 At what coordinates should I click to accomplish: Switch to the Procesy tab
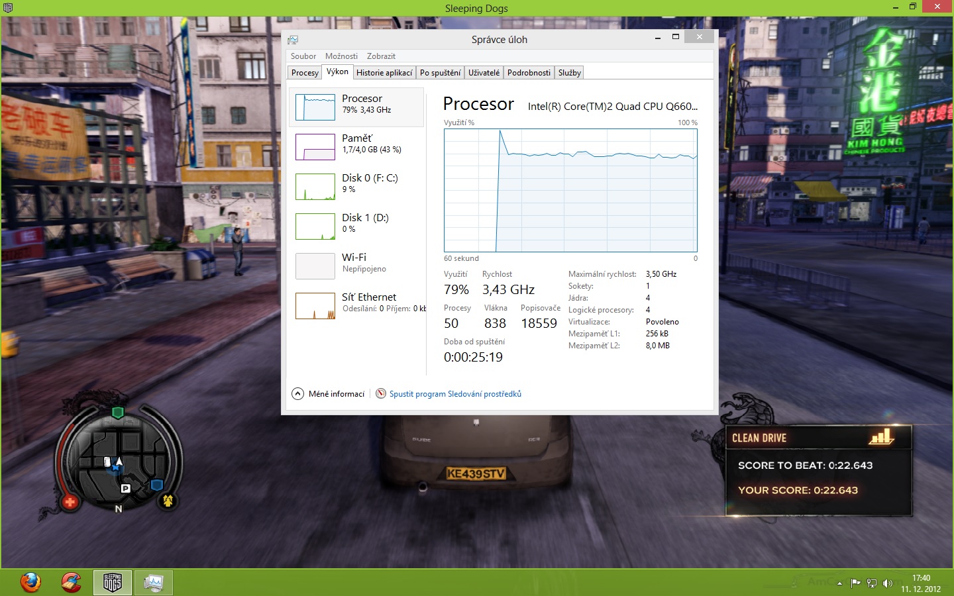[305, 73]
